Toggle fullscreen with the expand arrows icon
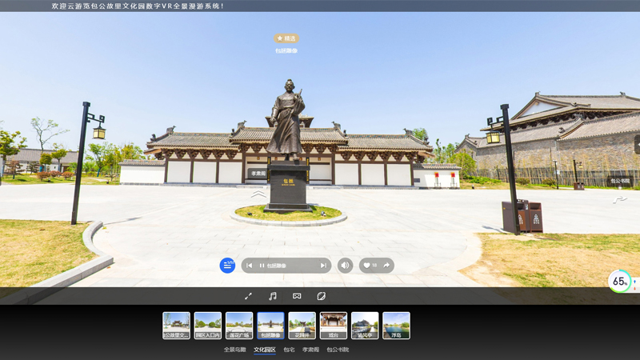 248,296
